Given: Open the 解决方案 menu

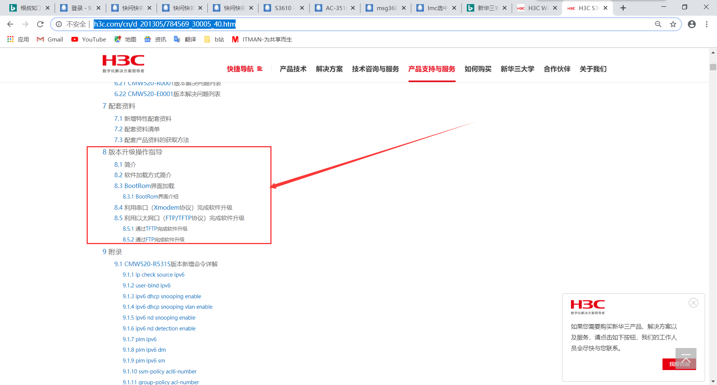Looking at the screenshot, I should [x=329, y=69].
